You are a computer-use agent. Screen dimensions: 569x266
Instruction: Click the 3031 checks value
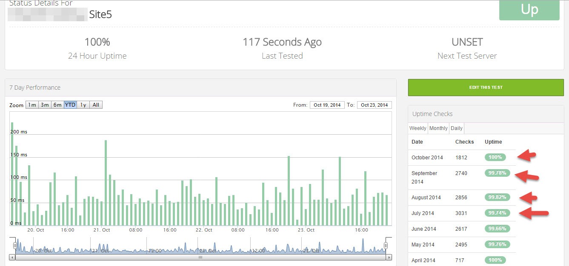[x=461, y=213]
